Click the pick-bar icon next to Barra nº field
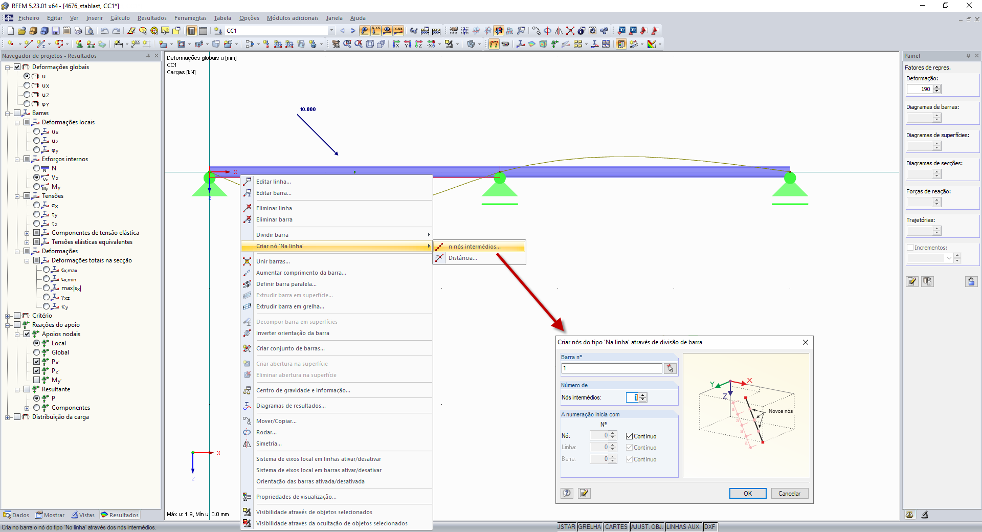The height and width of the screenshot is (532, 982). click(x=670, y=368)
